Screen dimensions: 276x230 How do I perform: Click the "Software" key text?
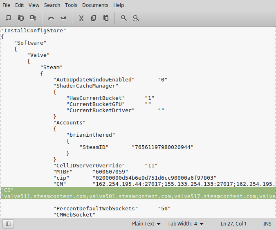tap(30, 43)
